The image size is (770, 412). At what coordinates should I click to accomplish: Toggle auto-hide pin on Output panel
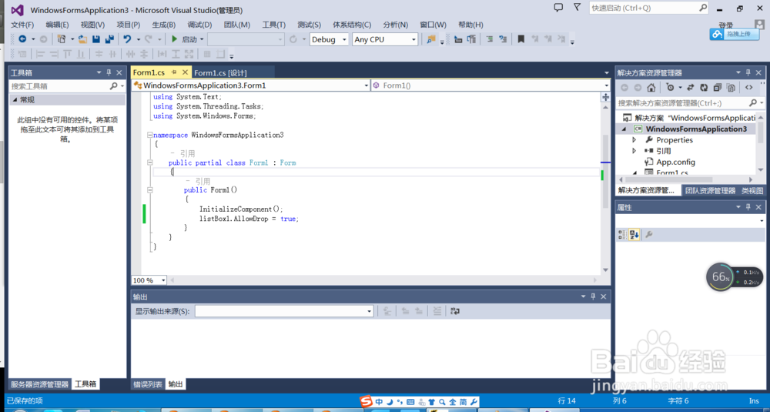[593, 296]
